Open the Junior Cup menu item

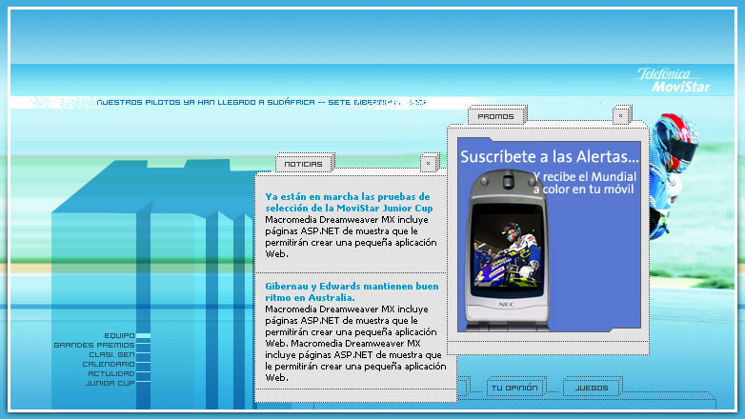(111, 383)
